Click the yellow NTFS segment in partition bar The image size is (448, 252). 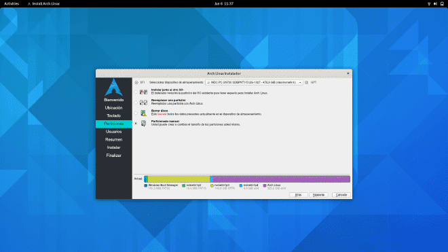(179, 179)
